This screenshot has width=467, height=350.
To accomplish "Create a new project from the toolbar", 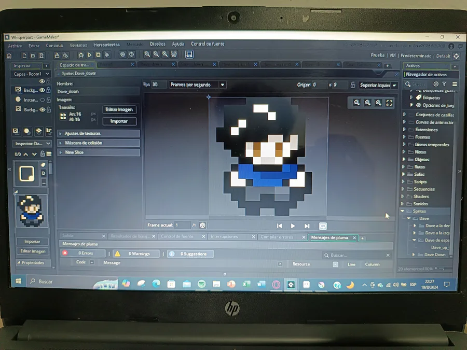I will tap(24, 55).
